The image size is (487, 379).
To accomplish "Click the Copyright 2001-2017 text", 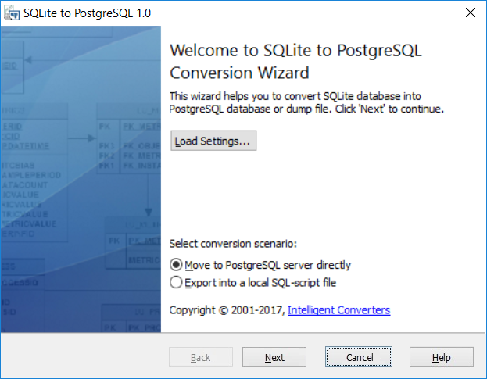I will 227,310.
